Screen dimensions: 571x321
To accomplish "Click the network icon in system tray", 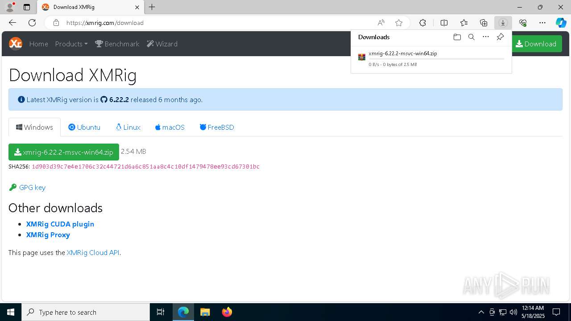I will (x=503, y=312).
